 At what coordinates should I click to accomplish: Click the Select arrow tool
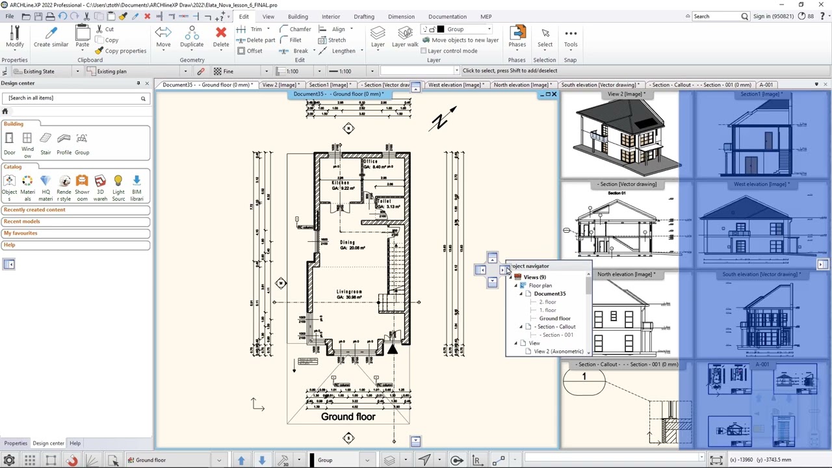coord(545,37)
